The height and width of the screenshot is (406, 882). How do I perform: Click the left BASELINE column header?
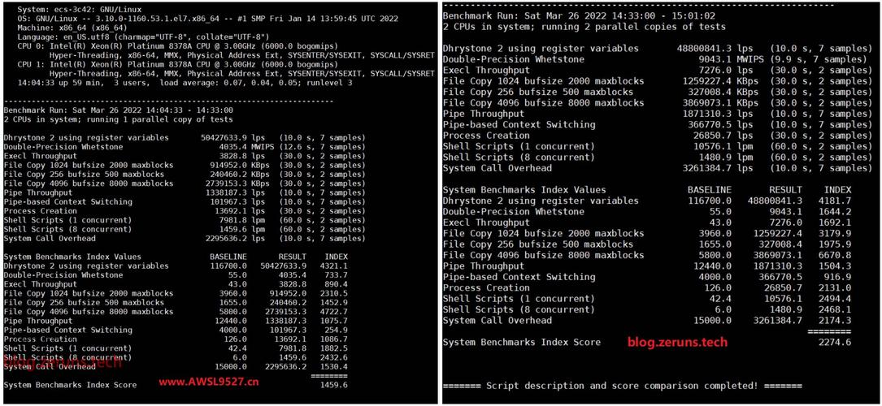pyautogui.click(x=228, y=257)
